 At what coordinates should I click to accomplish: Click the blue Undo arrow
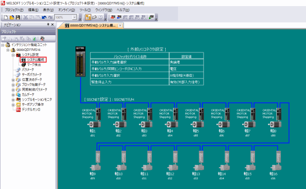tap(44, 17)
